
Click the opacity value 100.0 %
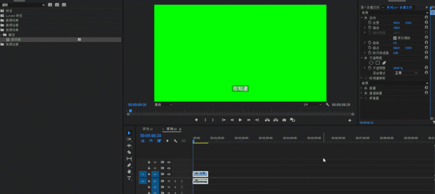pyautogui.click(x=398, y=68)
